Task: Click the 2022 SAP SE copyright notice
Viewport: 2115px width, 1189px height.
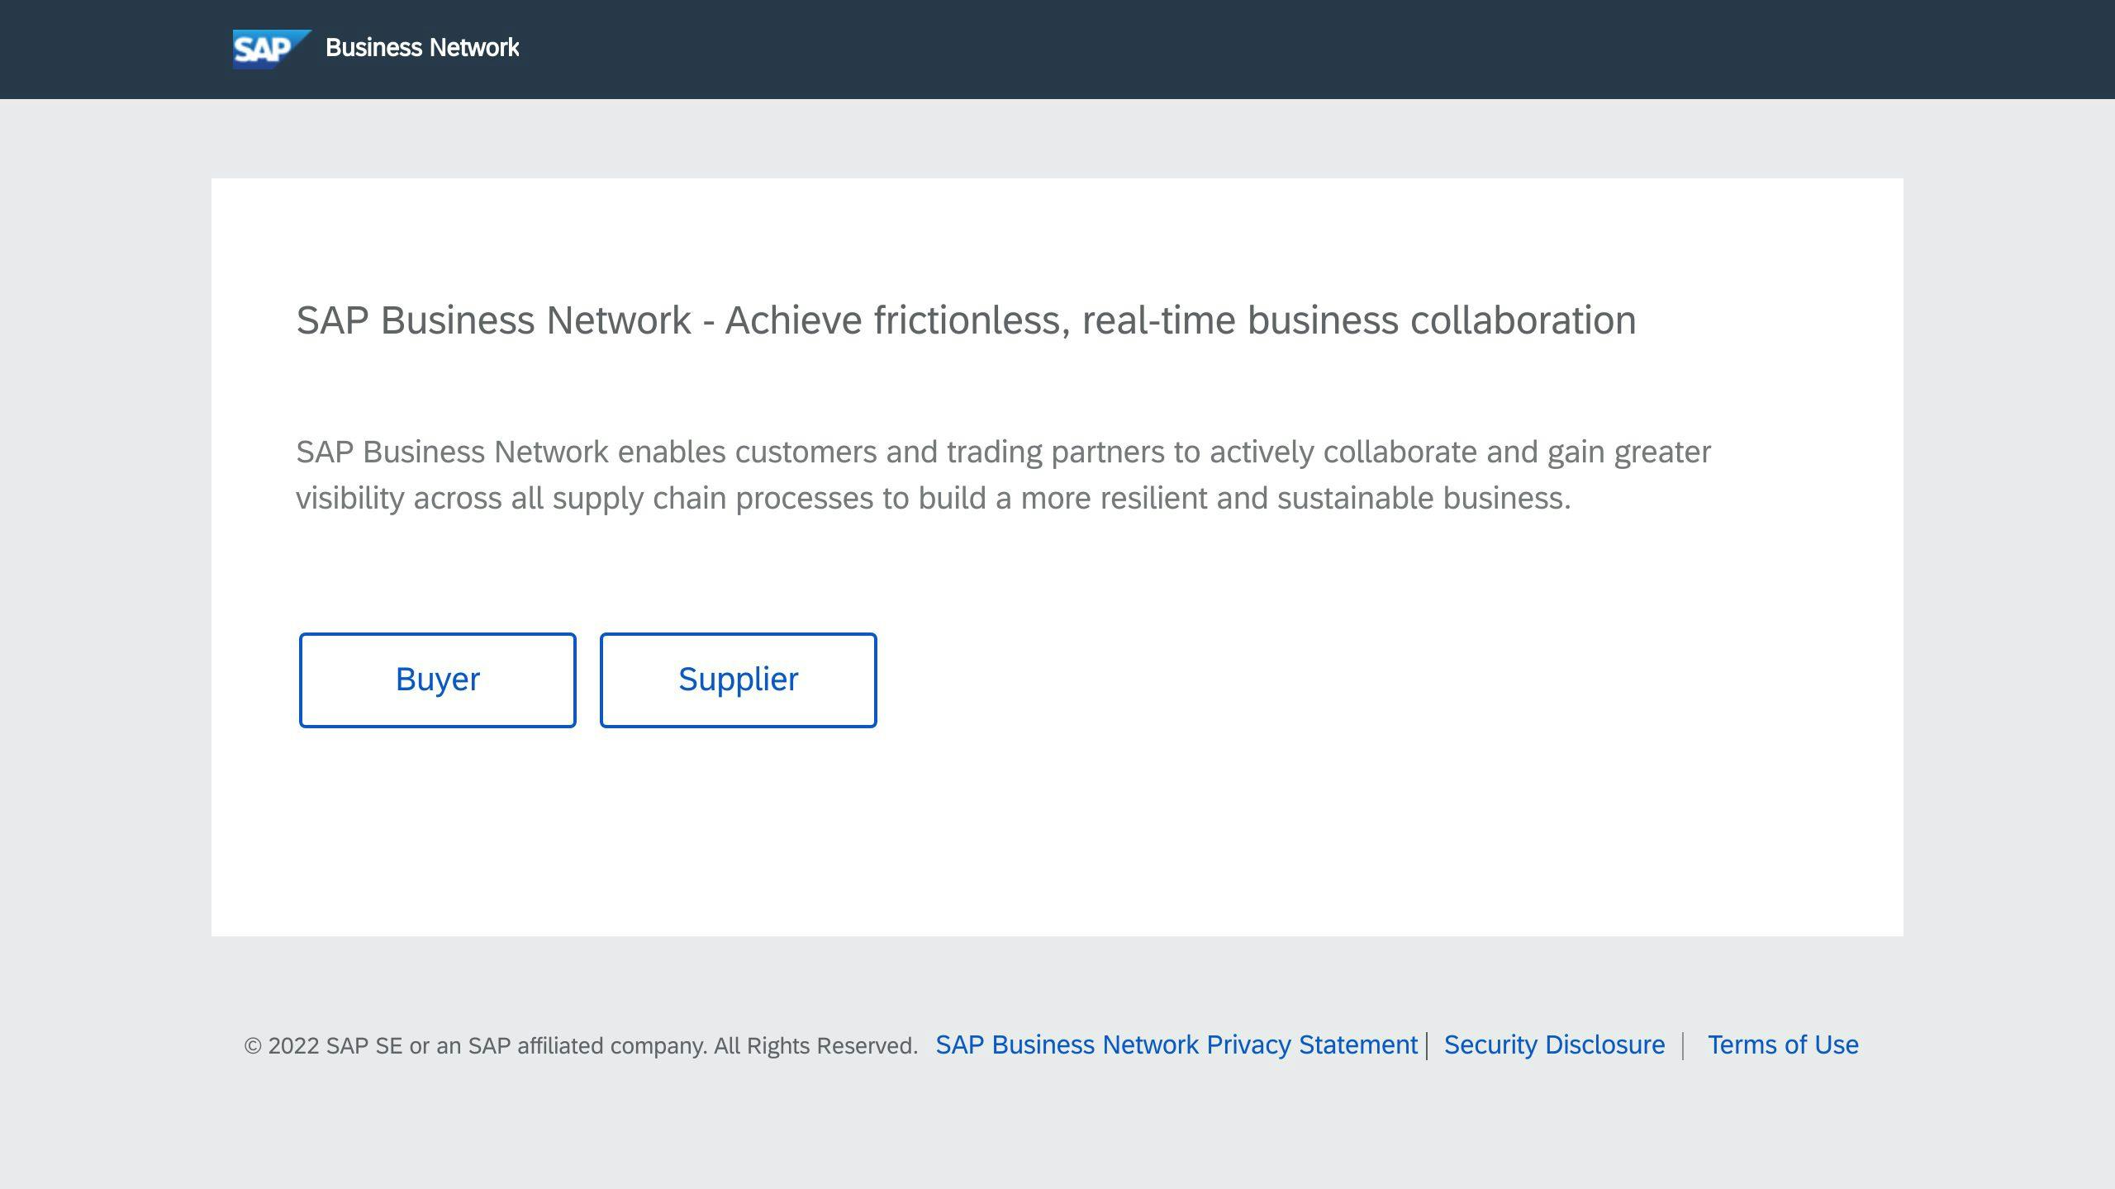Action: (581, 1045)
